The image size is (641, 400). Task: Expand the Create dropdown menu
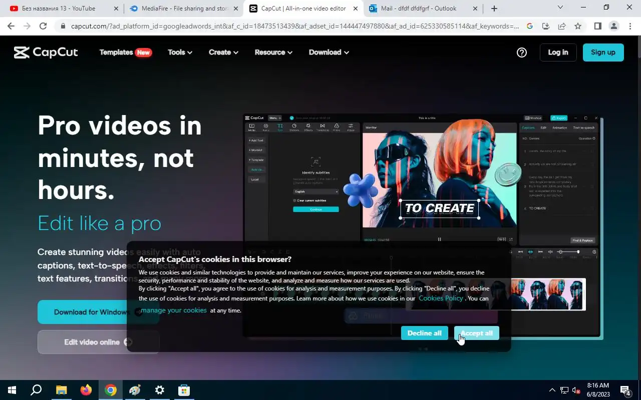pos(223,52)
